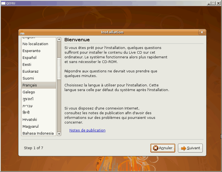Click the QEMU window menu icon
Viewport: 222px width, 172px height.
(3, 3)
